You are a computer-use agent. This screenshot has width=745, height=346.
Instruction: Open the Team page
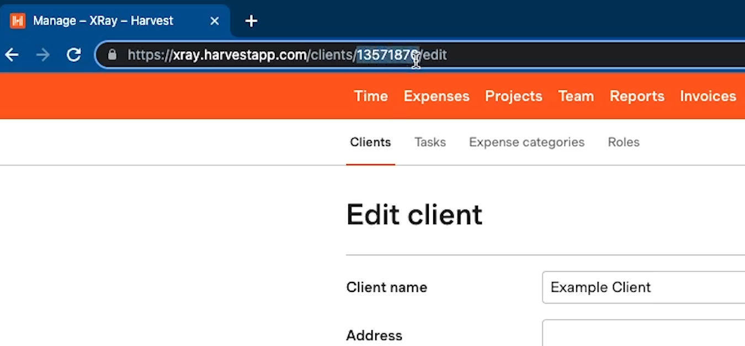click(576, 96)
